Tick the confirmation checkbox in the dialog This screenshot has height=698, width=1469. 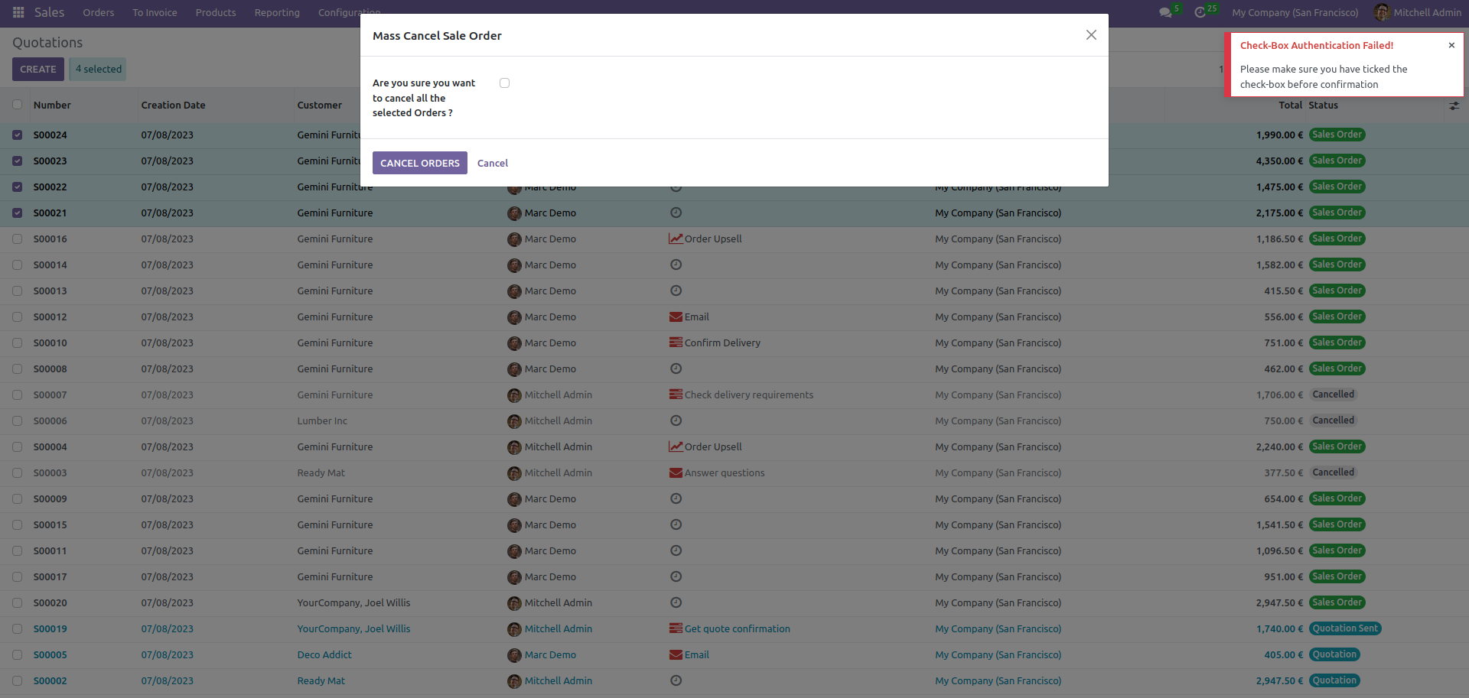coord(504,83)
